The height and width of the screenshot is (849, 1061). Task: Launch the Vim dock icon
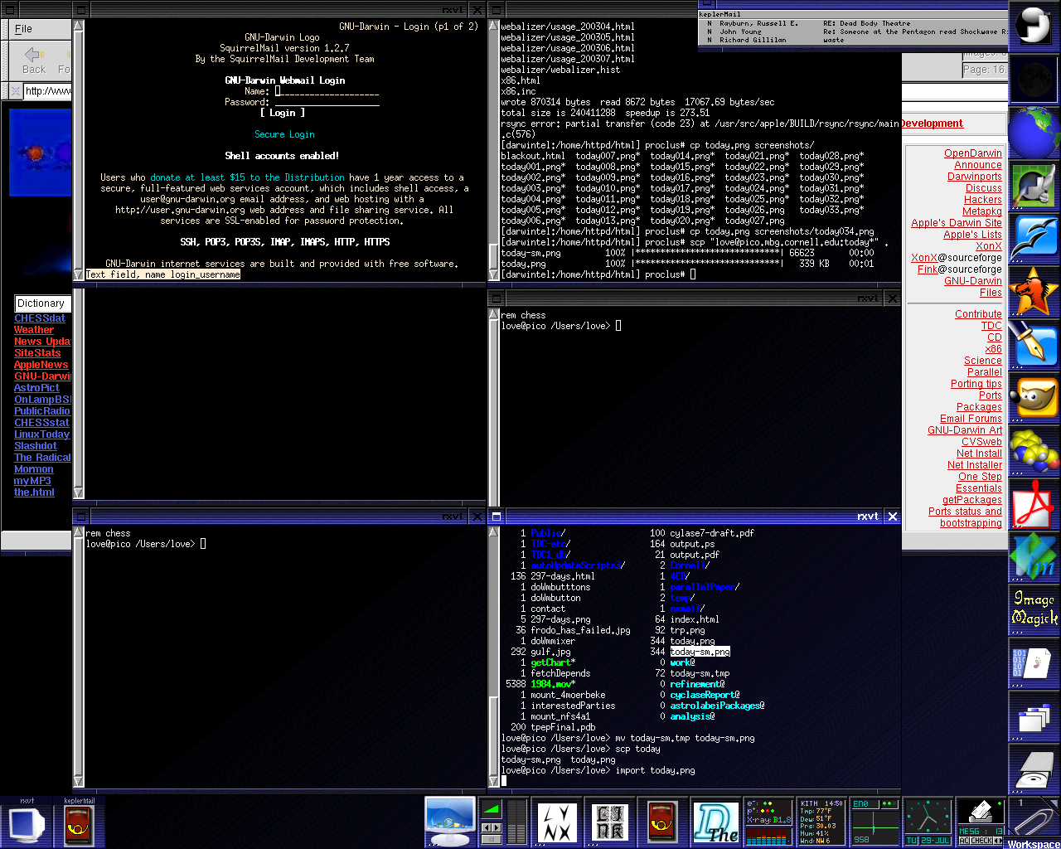tap(1034, 557)
